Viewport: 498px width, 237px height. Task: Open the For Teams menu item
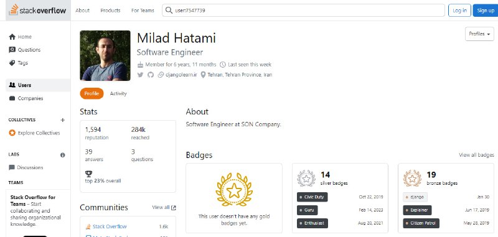coord(143,11)
